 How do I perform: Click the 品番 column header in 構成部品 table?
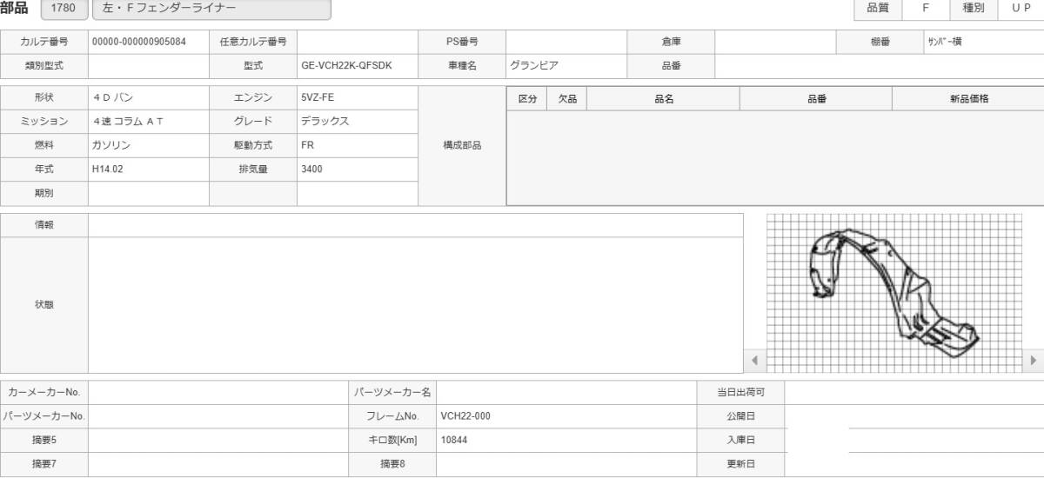pos(816,99)
